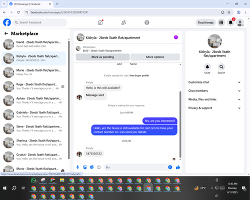Reload the page in Chrome
This screenshot has height=200, width=250.
coord(18,12)
